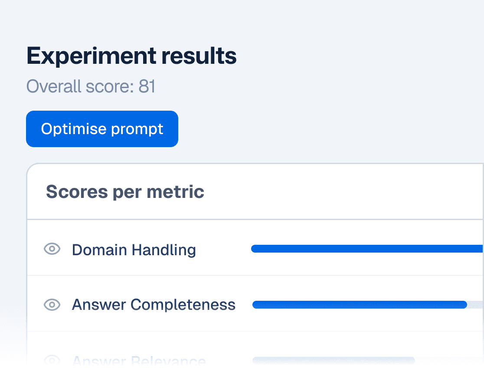Click the number 81 in the overall score
The image size is (484, 375).
click(x=147, y=86)
